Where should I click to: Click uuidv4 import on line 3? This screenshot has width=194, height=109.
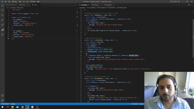(x=25, y=14)
